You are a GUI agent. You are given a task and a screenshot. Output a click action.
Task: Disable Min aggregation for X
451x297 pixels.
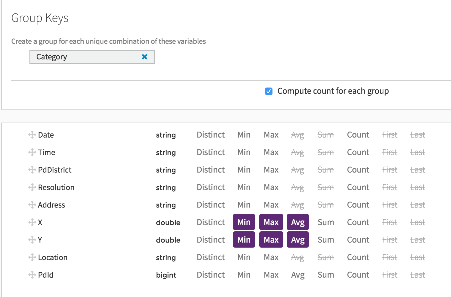pyautogui.click(x=244, y=222)
